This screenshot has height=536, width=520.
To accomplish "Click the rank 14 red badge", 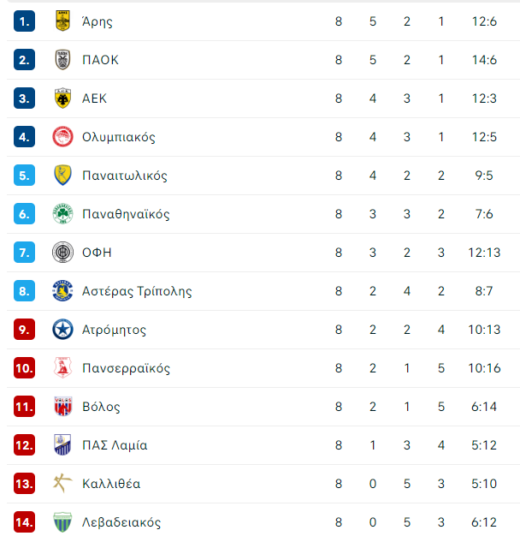I will coord(24,522).
